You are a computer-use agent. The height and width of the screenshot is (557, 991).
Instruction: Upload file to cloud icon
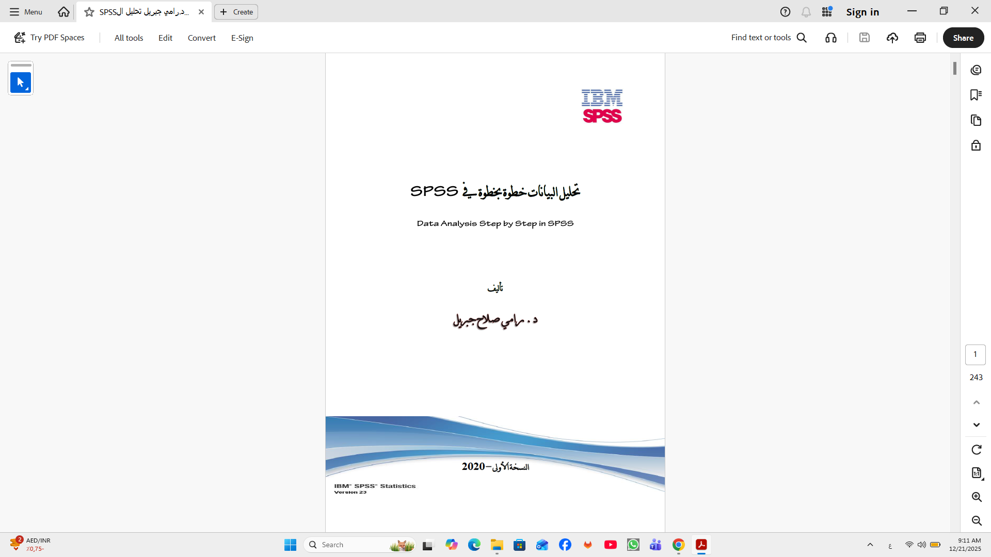click(x=892, y=38)
